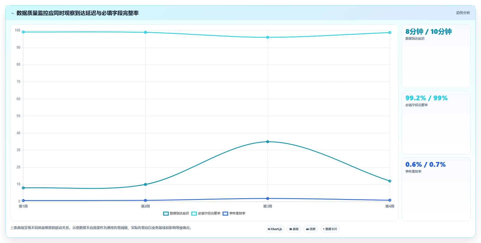Screen dimensions: 481x243
Task: Click the 第2周 x-axis label
Action: (145, 206)
